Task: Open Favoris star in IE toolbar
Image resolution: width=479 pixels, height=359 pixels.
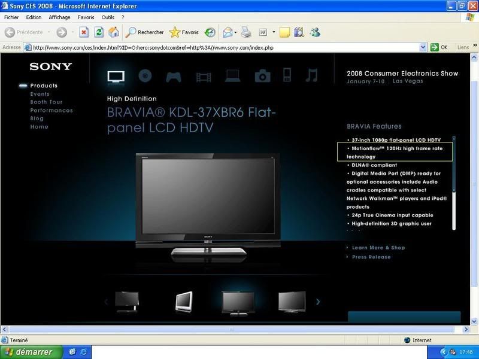Action: [x=184, y=32]
